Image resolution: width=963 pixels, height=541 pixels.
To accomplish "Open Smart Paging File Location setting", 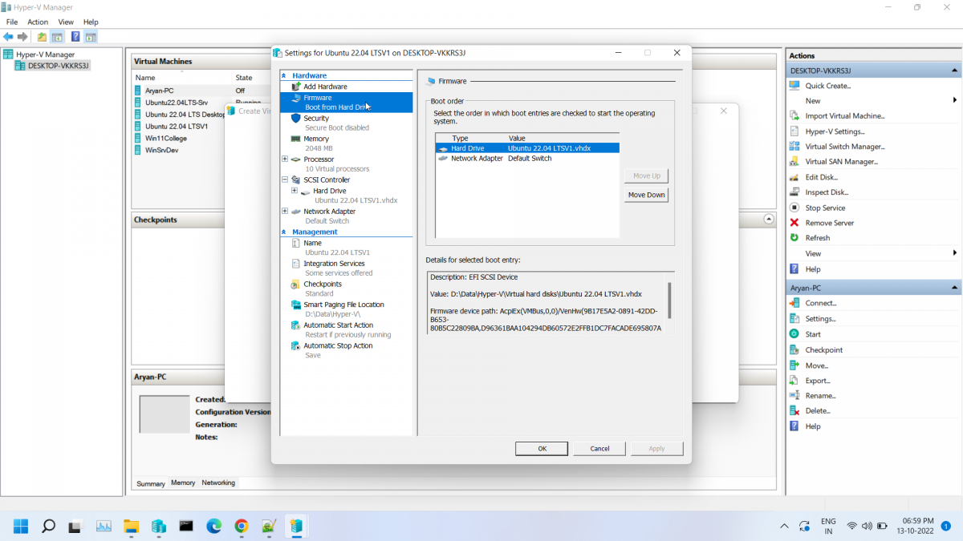I will pos(343,305).
